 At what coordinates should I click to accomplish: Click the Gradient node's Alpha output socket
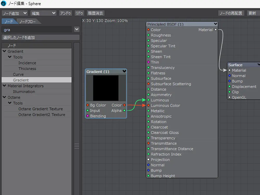tap(125, 111)
